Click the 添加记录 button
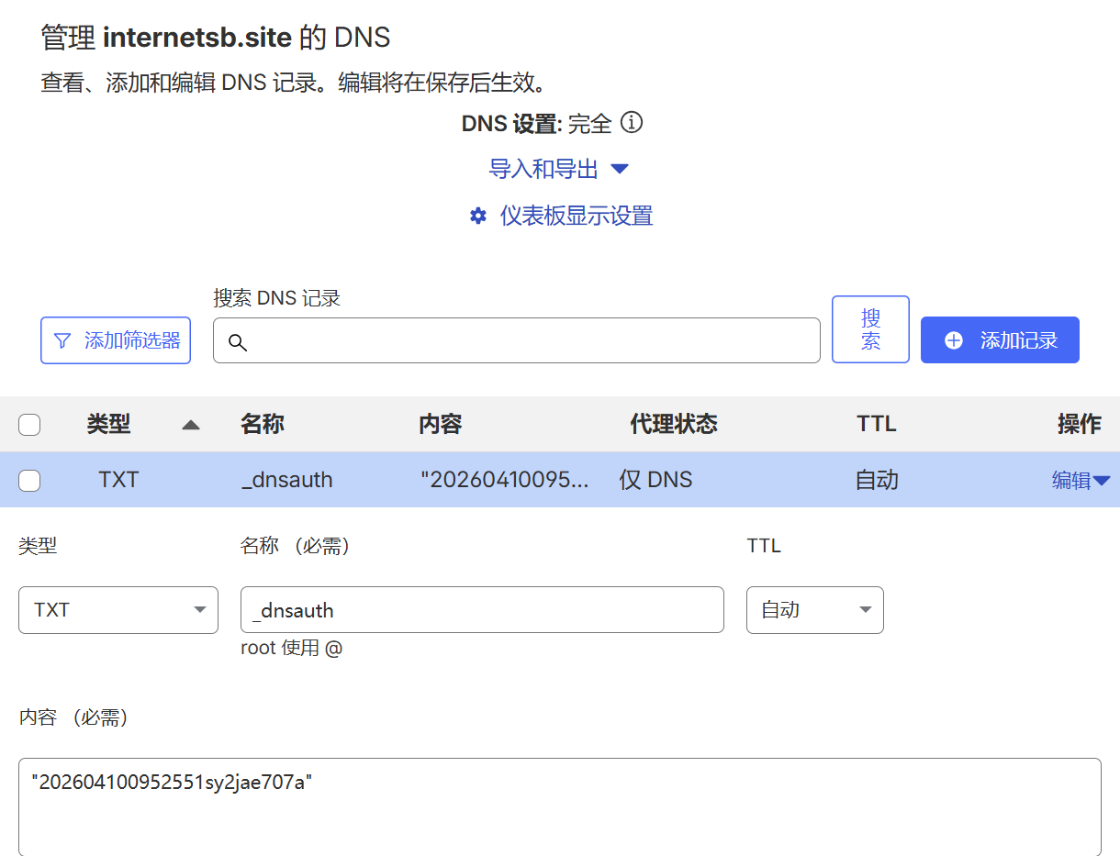The image size is (1120, 856). pyautogui.click(x=1000, y=339)
